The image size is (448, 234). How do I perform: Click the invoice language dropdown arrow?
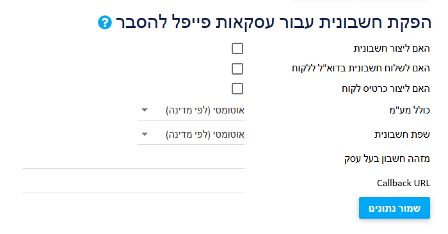click(x=145, y=135)
